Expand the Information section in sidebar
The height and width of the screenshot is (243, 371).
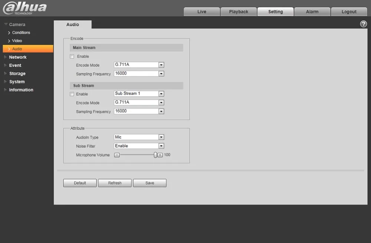[19, 90]
